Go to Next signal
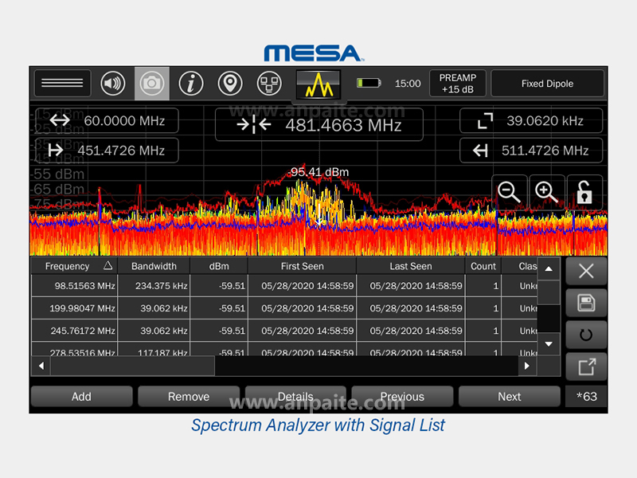This screenshot has width=637, height=478. tap(509, 397)
